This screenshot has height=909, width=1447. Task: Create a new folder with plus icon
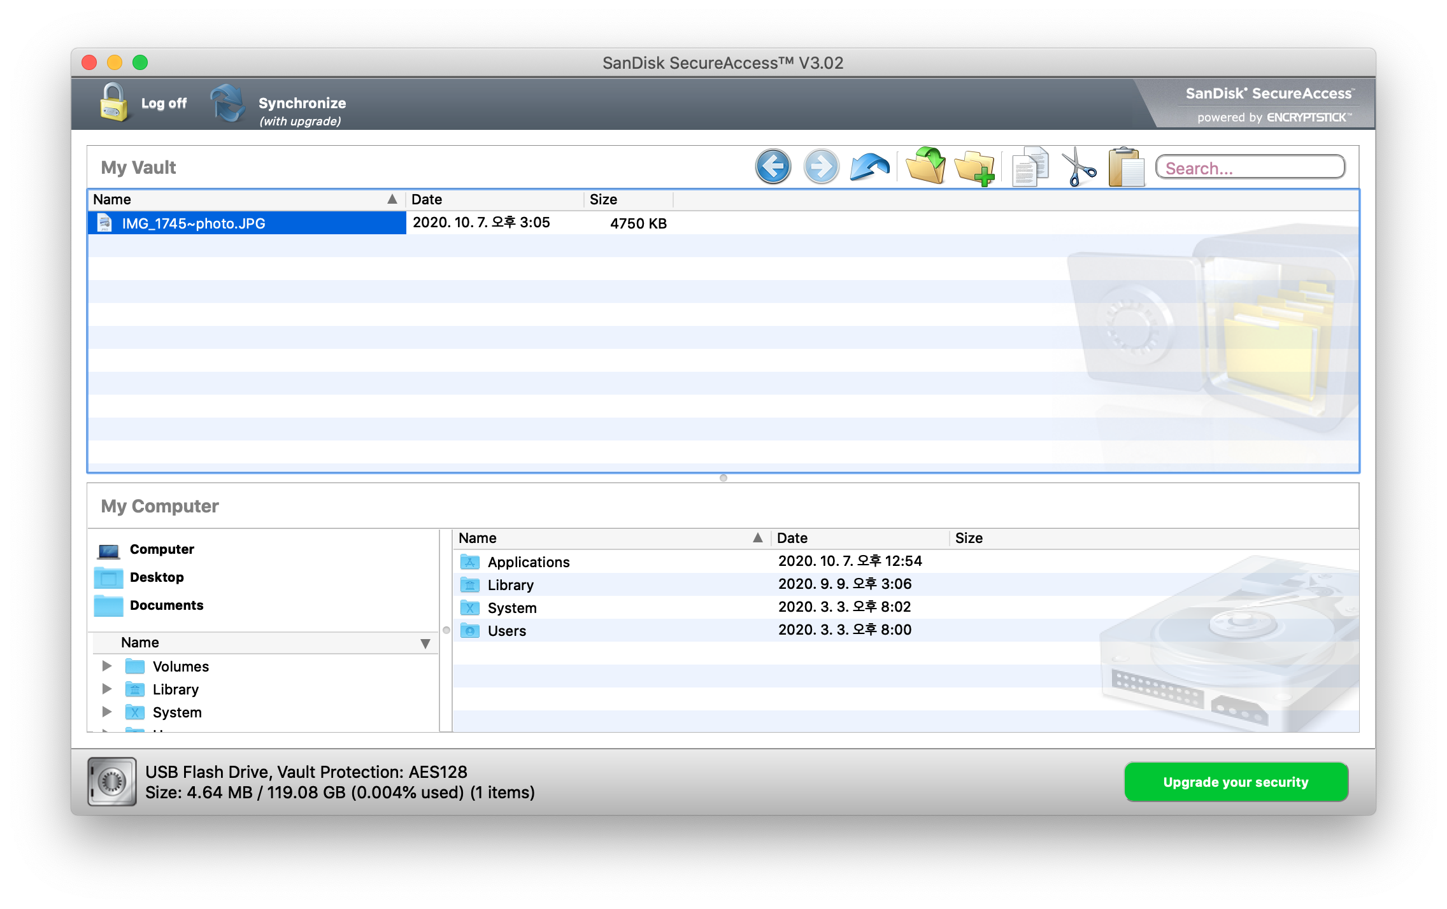point(974,168)
